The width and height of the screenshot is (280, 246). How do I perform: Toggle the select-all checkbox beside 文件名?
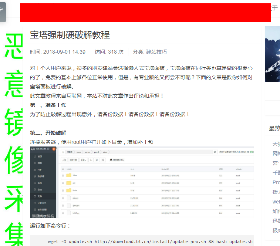[x=63, y=169]
